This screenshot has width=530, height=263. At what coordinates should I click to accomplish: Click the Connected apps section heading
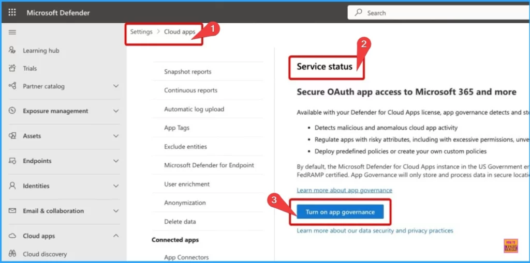175,240
